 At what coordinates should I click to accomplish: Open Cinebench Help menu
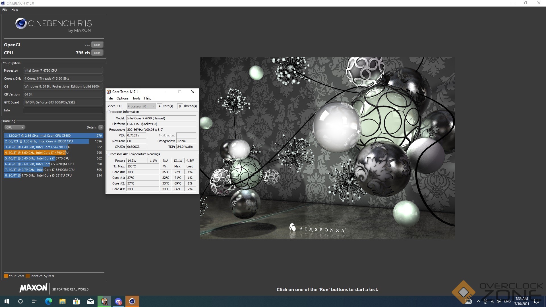(x=15, y=10)
